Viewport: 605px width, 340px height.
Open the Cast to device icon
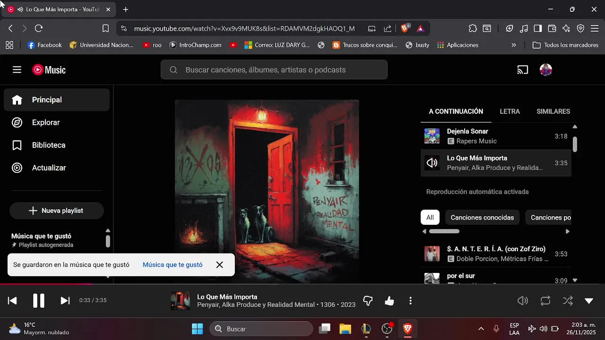coord(522,70)
